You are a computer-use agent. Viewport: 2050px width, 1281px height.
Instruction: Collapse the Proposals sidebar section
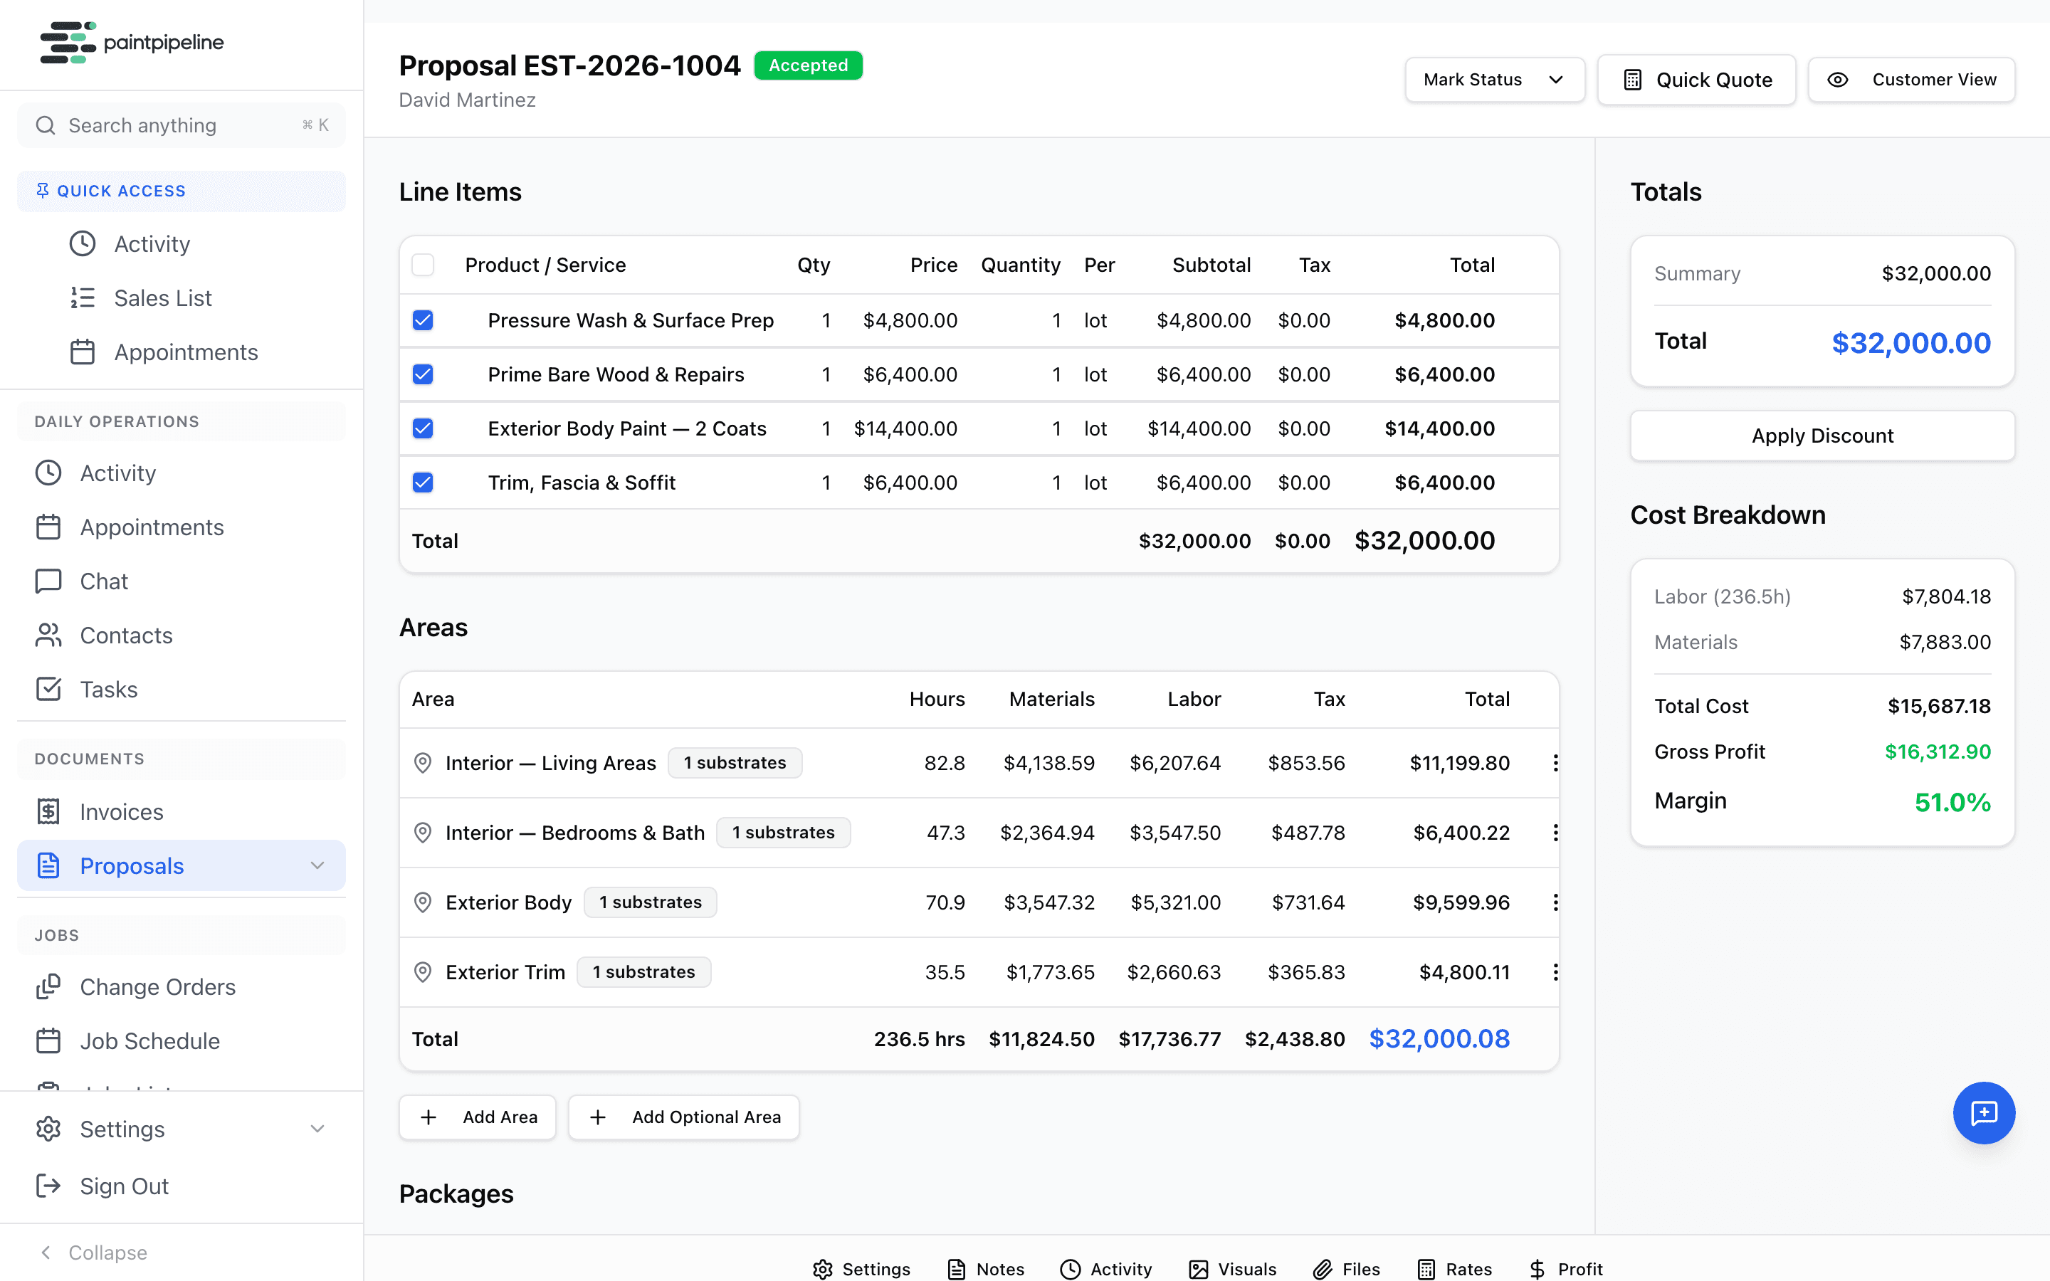click(317, 865)
